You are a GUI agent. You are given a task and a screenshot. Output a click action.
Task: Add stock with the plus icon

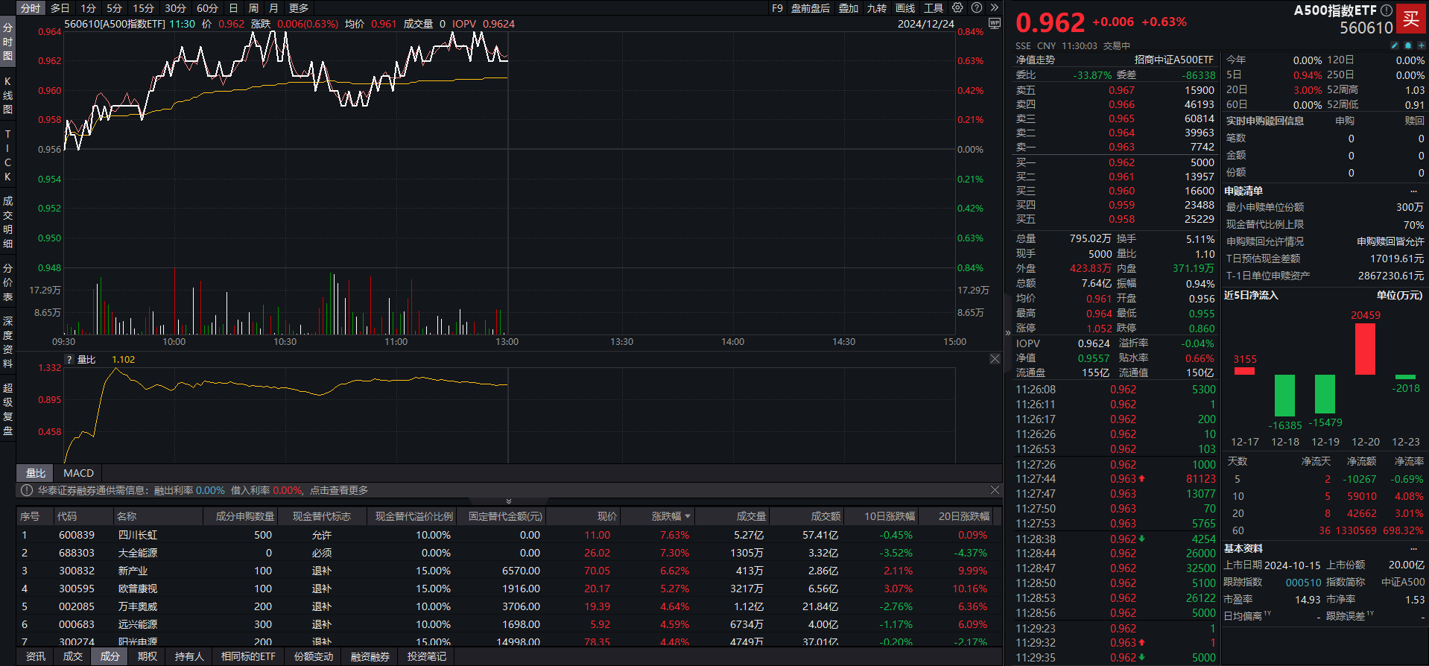1421,45
